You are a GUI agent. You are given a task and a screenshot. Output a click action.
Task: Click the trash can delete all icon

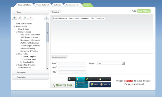47,18
